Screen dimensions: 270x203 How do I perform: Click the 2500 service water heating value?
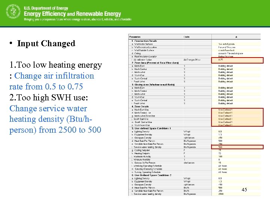click(221, 194)
